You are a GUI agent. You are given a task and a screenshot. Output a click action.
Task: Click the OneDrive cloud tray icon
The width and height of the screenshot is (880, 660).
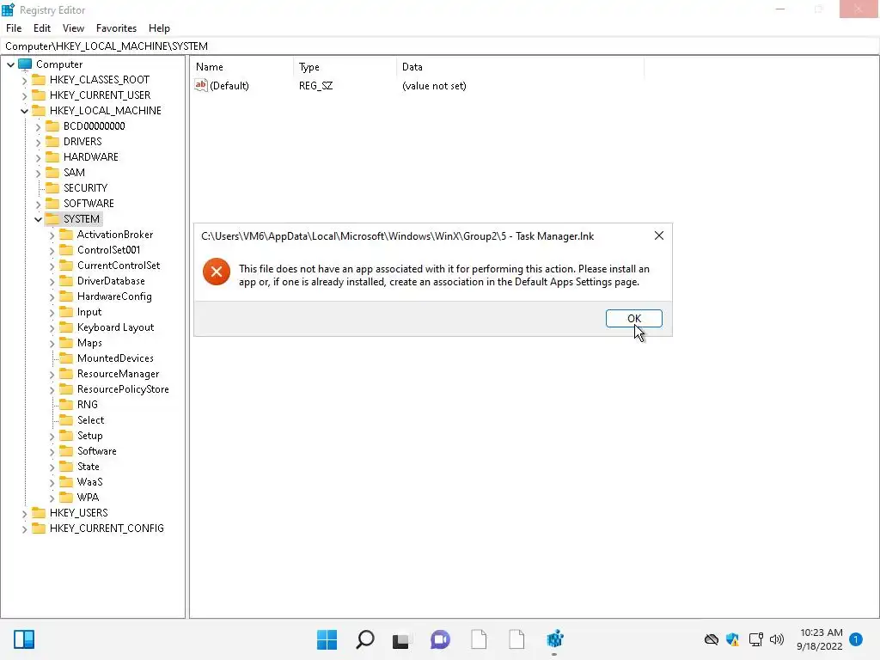tap(711, 639)
